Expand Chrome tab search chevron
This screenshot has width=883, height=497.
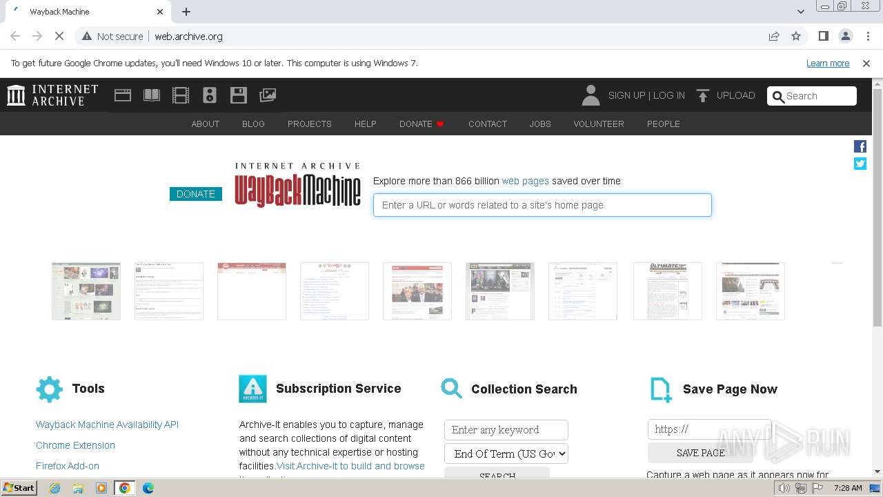coord(801,12)
